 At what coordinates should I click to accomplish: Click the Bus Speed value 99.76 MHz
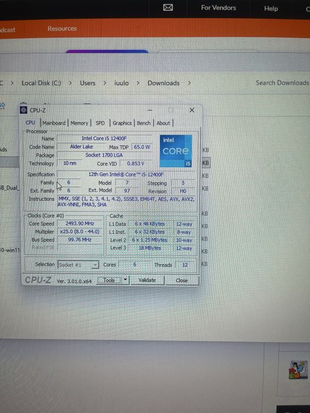pos(80,240)
